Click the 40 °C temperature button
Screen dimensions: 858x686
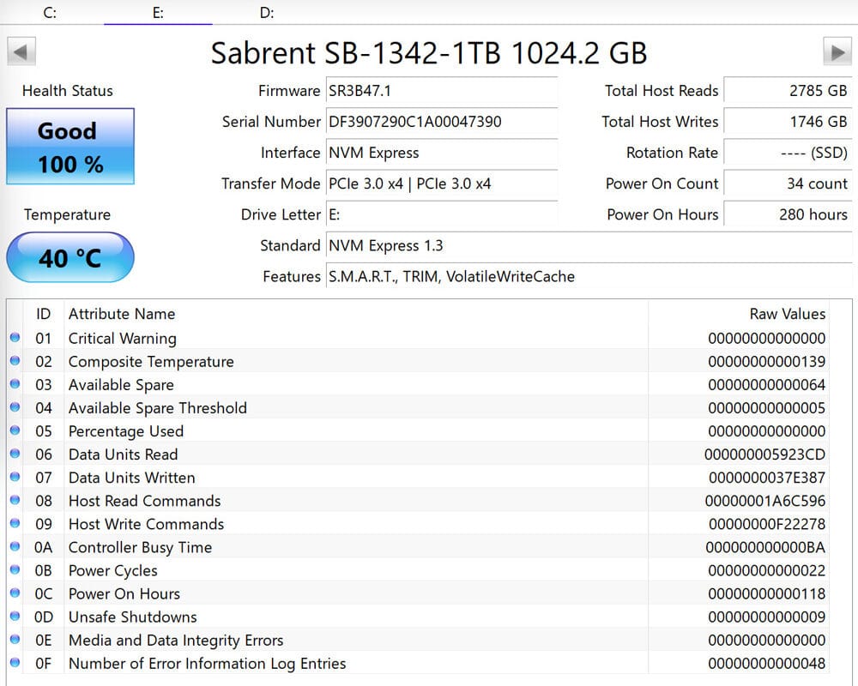[x=70, y=257]
